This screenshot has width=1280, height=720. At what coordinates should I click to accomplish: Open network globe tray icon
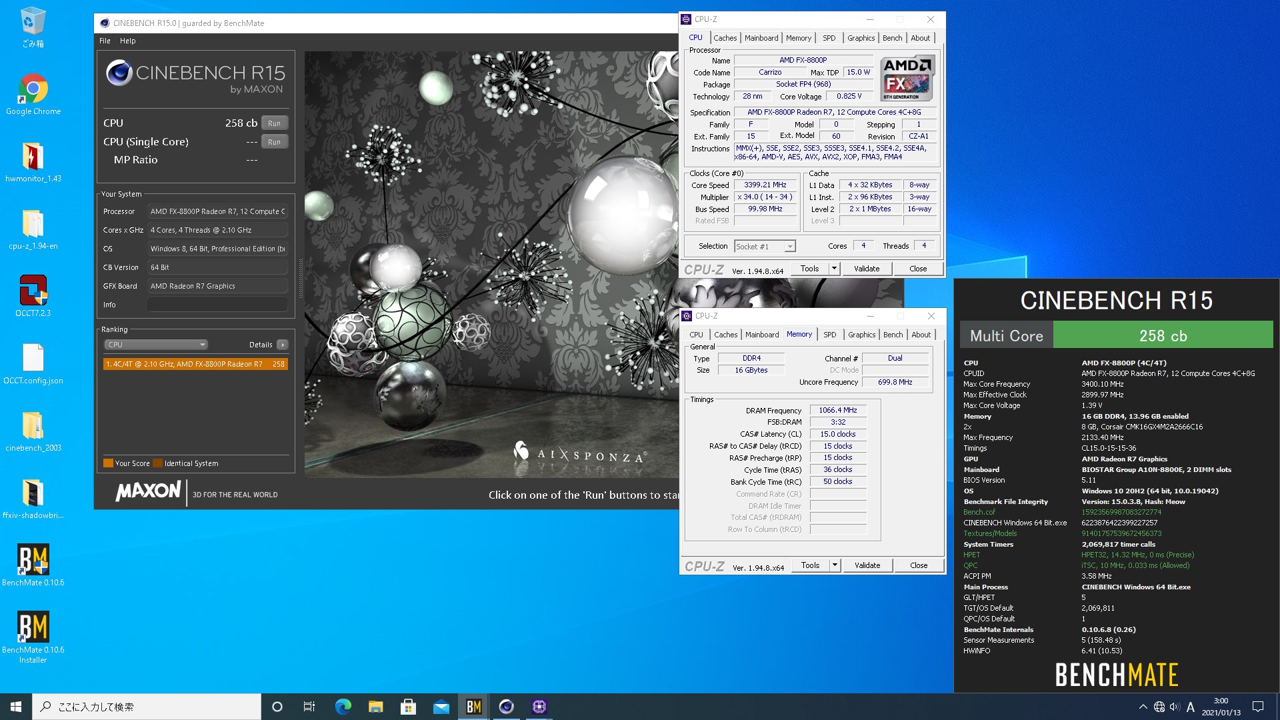pos(1159,707)
